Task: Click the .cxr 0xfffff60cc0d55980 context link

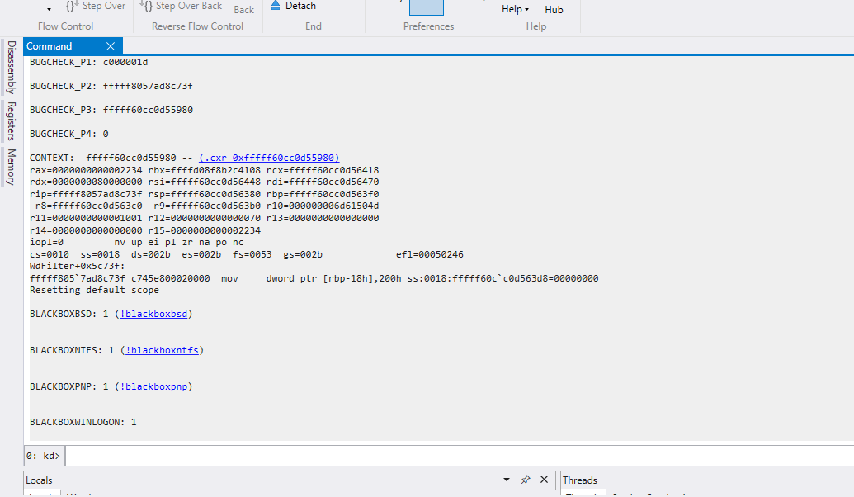Action: point(269,158)
